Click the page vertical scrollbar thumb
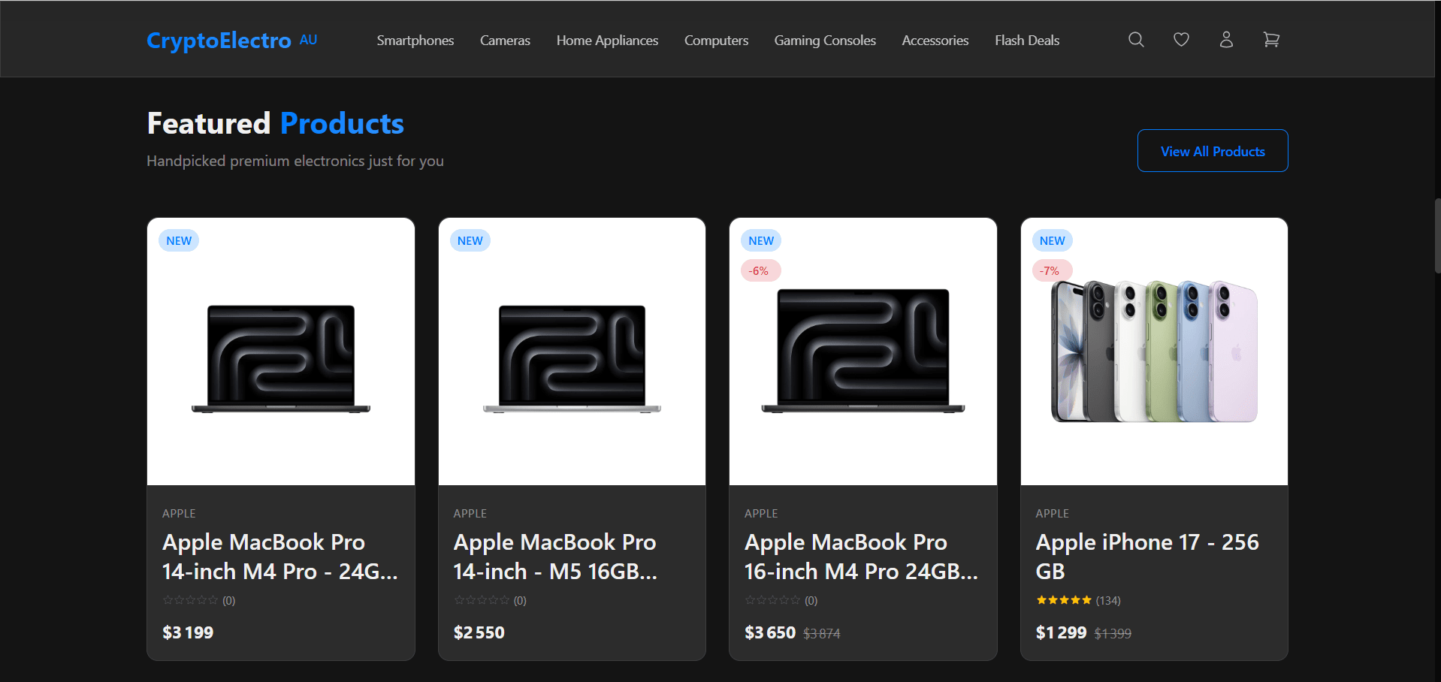The image size is (1441, 682). (1437, 236)
